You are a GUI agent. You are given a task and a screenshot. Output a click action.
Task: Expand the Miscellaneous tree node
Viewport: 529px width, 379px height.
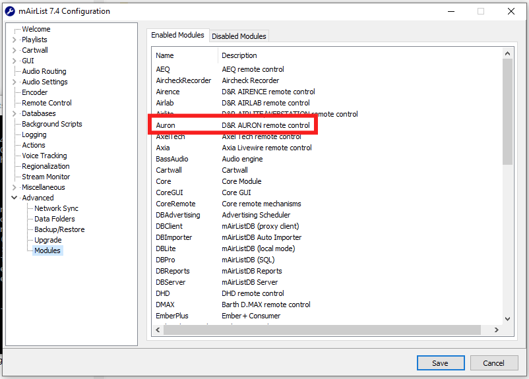(14, 187)
